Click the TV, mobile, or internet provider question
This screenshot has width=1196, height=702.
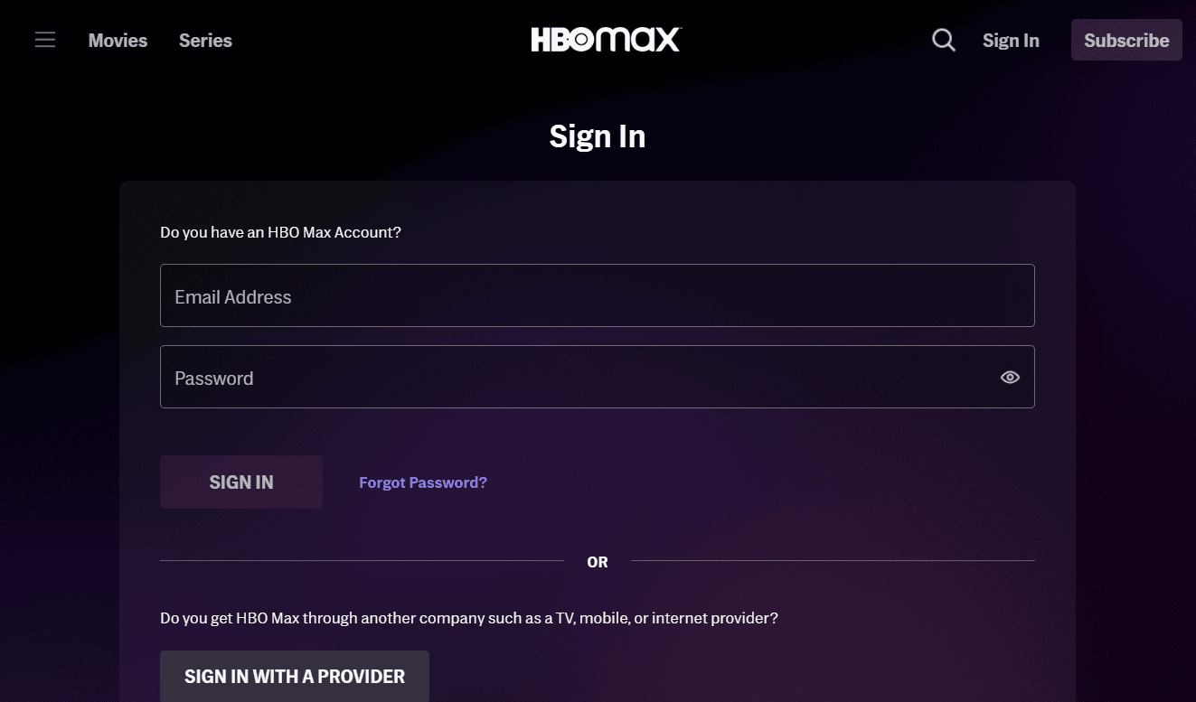pos(468,618)
